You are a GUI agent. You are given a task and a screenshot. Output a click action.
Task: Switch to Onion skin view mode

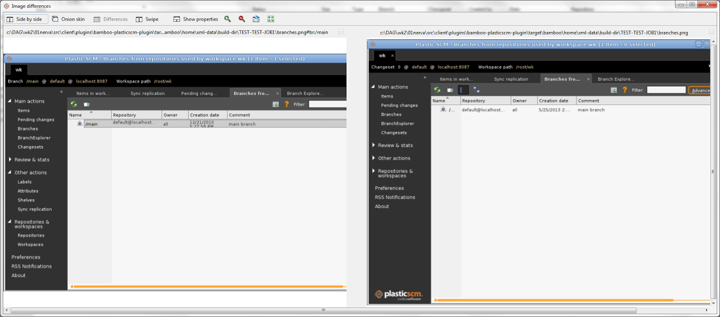[x=68, y=19]
